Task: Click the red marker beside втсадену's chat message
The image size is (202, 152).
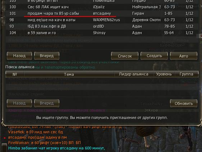Action: pyautogui.click(x=5, y=138)
